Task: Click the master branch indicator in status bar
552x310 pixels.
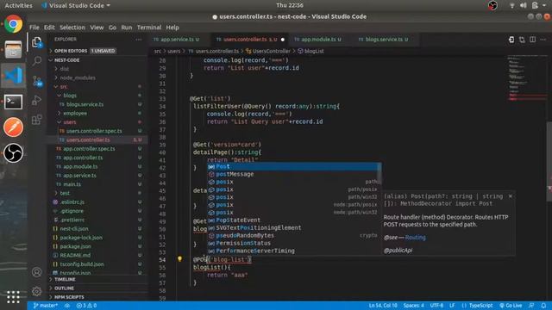Action: 46,306
